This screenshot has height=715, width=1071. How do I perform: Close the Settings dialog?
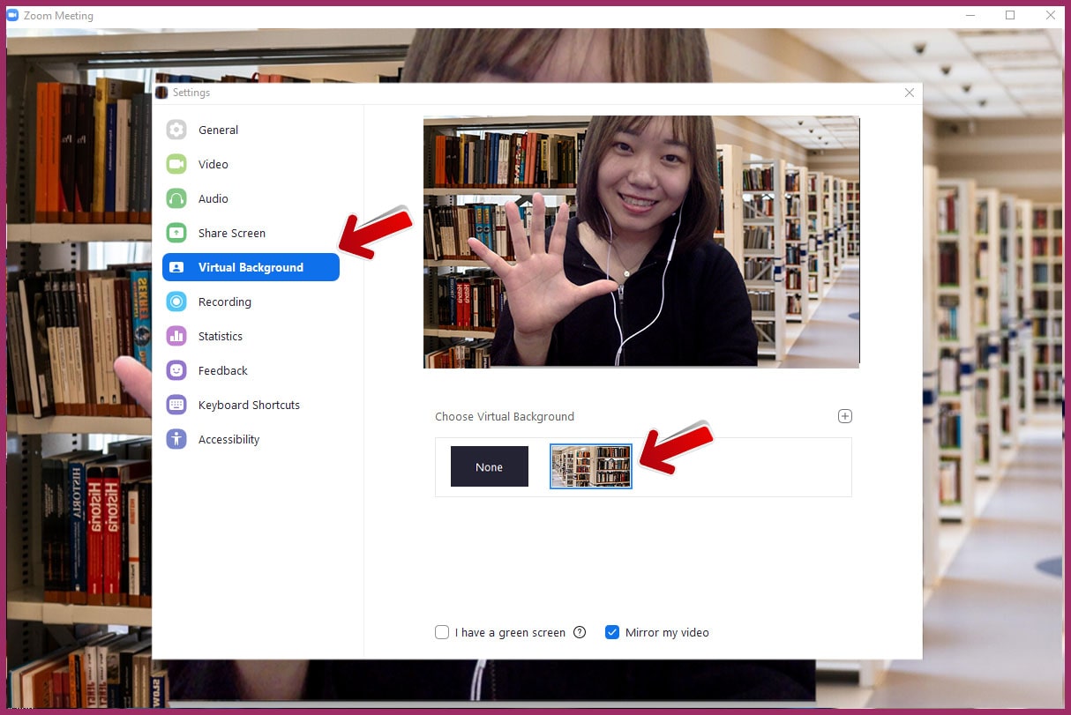coord(910,93)
